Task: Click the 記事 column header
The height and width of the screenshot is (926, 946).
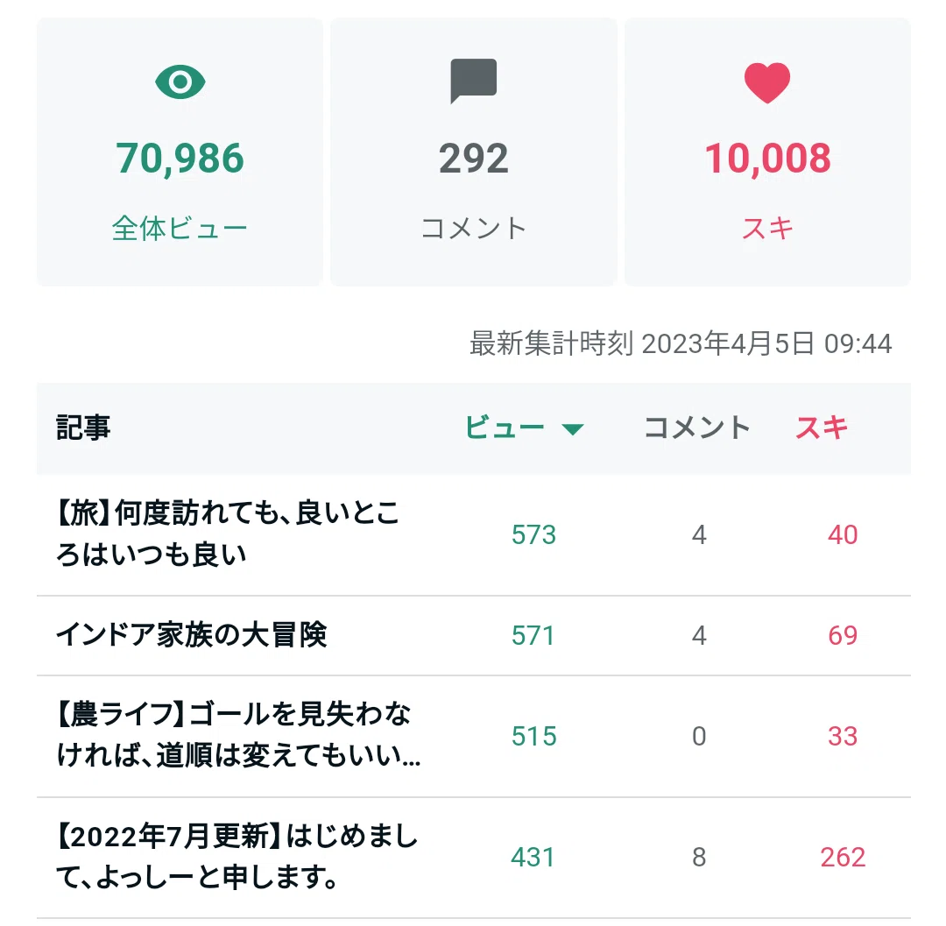Action: [x=83, y=428]
